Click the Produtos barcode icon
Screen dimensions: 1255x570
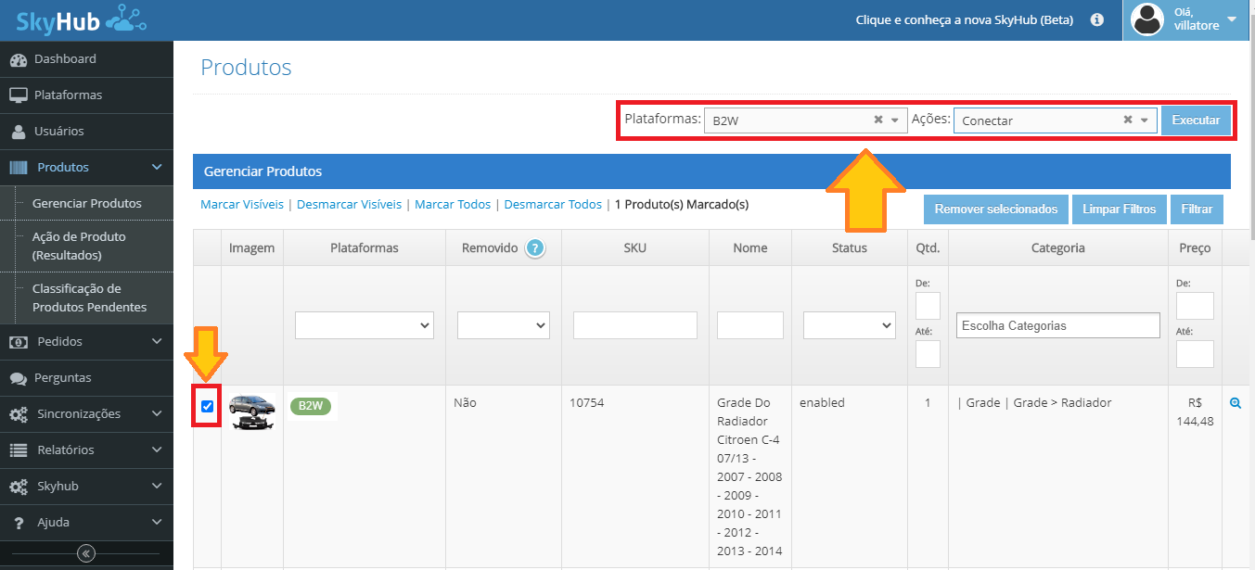19,168
